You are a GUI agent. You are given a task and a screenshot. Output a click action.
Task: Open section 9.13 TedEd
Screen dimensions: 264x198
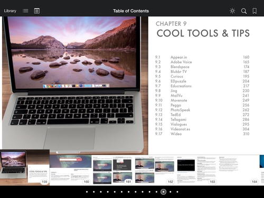(202, 115)
